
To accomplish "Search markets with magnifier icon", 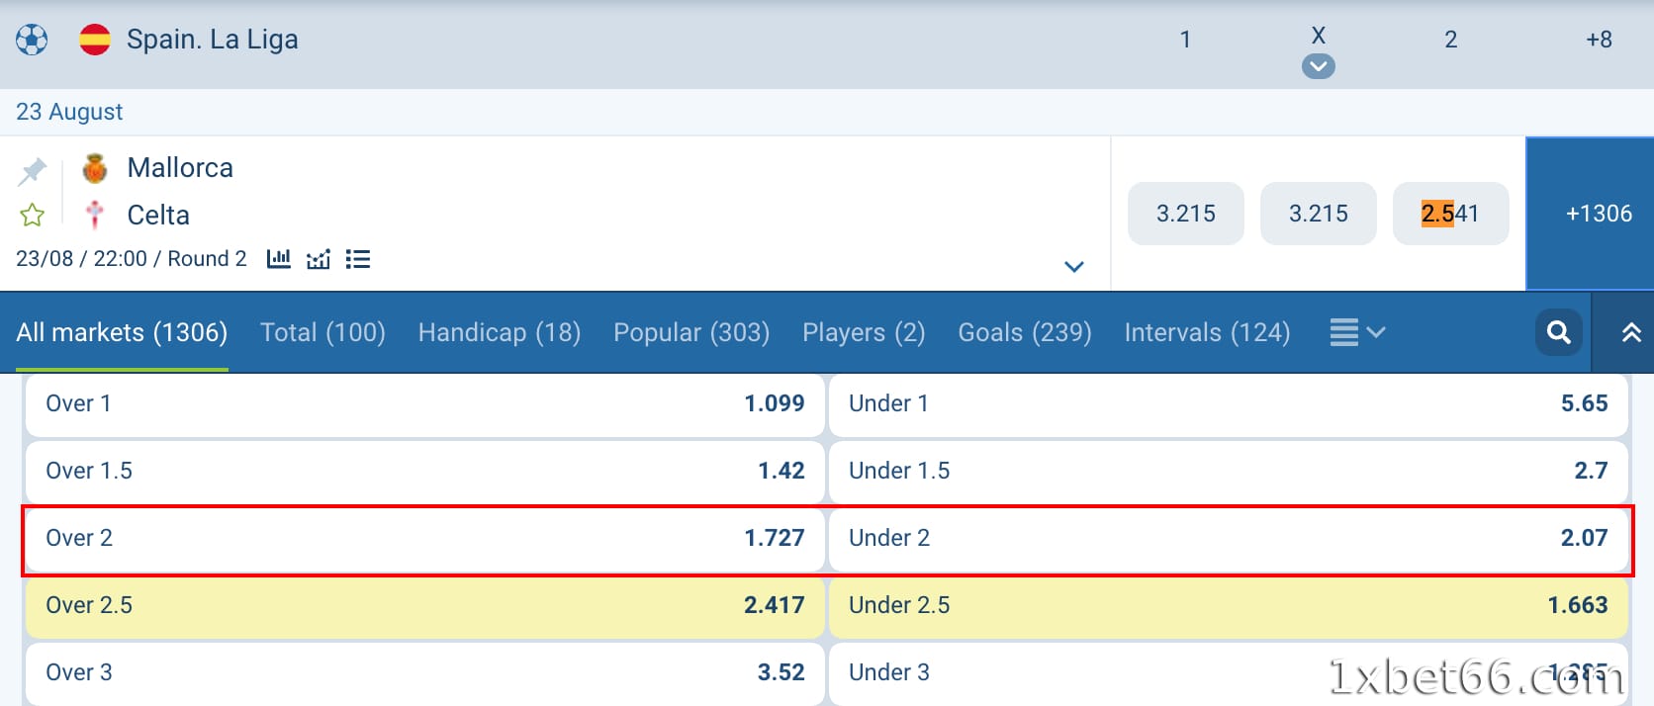I will (x=1559, y=332).
